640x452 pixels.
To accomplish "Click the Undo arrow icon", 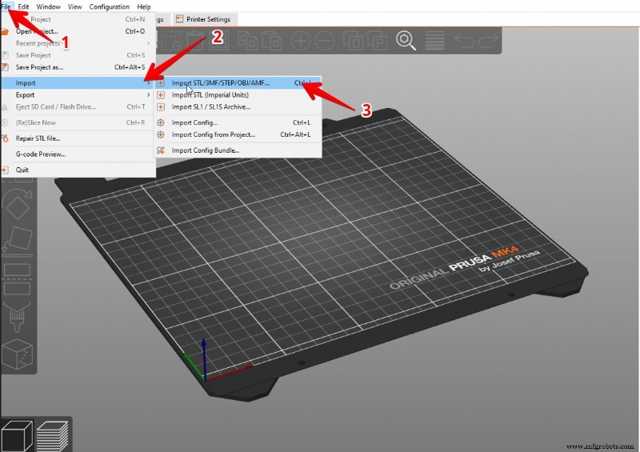I will 465,41.
